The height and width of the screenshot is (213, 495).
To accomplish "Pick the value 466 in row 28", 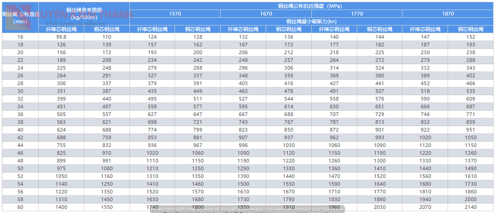I will (470, 83).
